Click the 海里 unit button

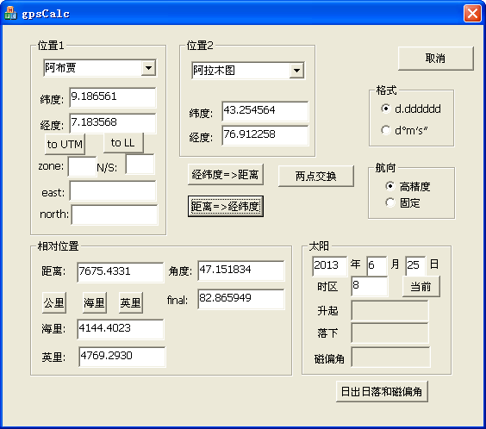95,302
